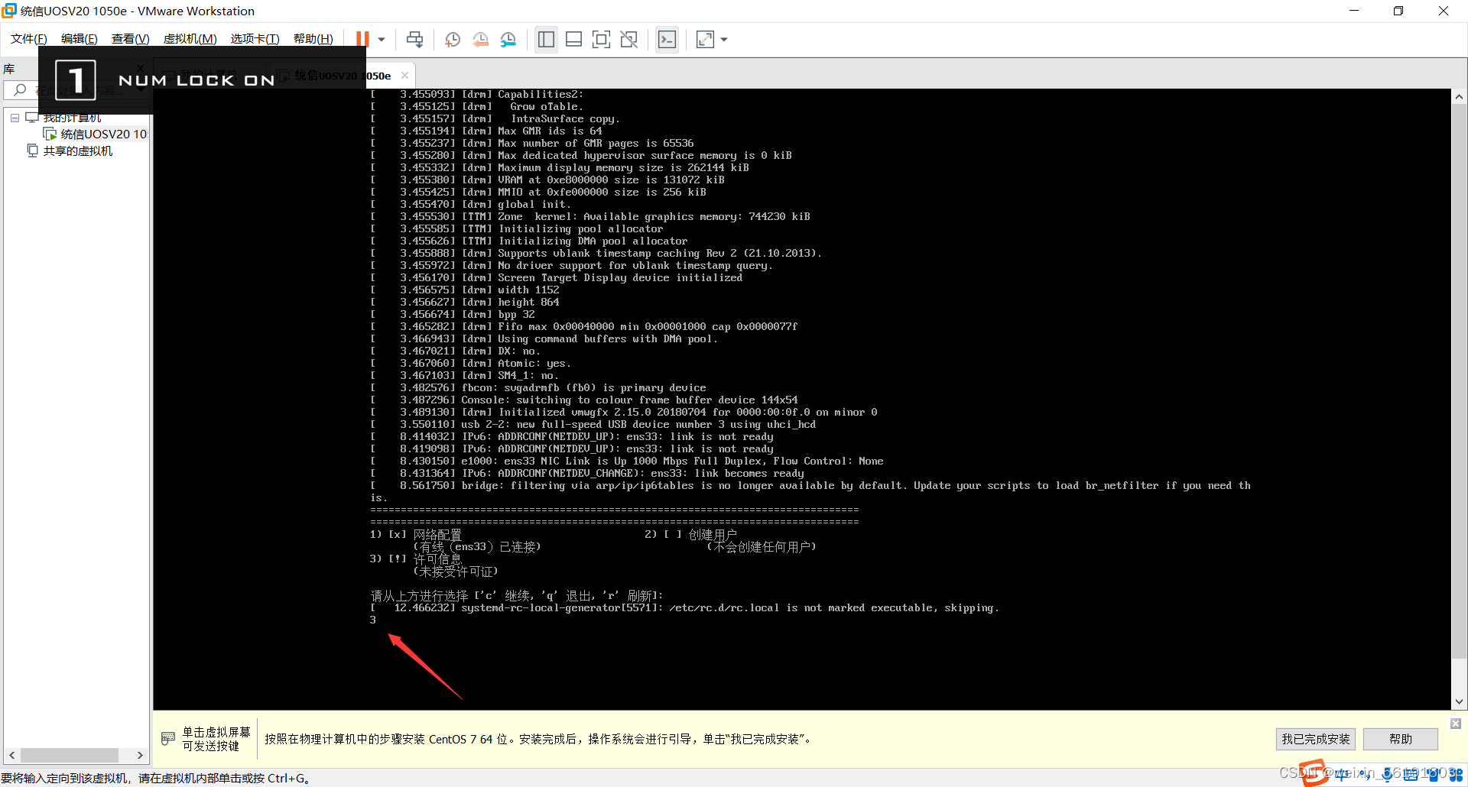1468x787 pixels.
Task: Click the library horizontal scrollbar thumb
Action: click(x=69, y=755)
